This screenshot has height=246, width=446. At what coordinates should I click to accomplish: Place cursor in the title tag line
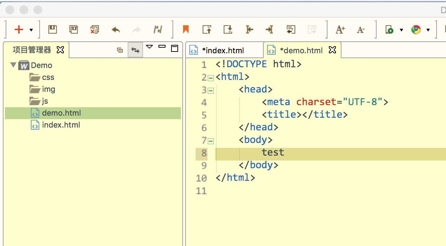[305, 115]
